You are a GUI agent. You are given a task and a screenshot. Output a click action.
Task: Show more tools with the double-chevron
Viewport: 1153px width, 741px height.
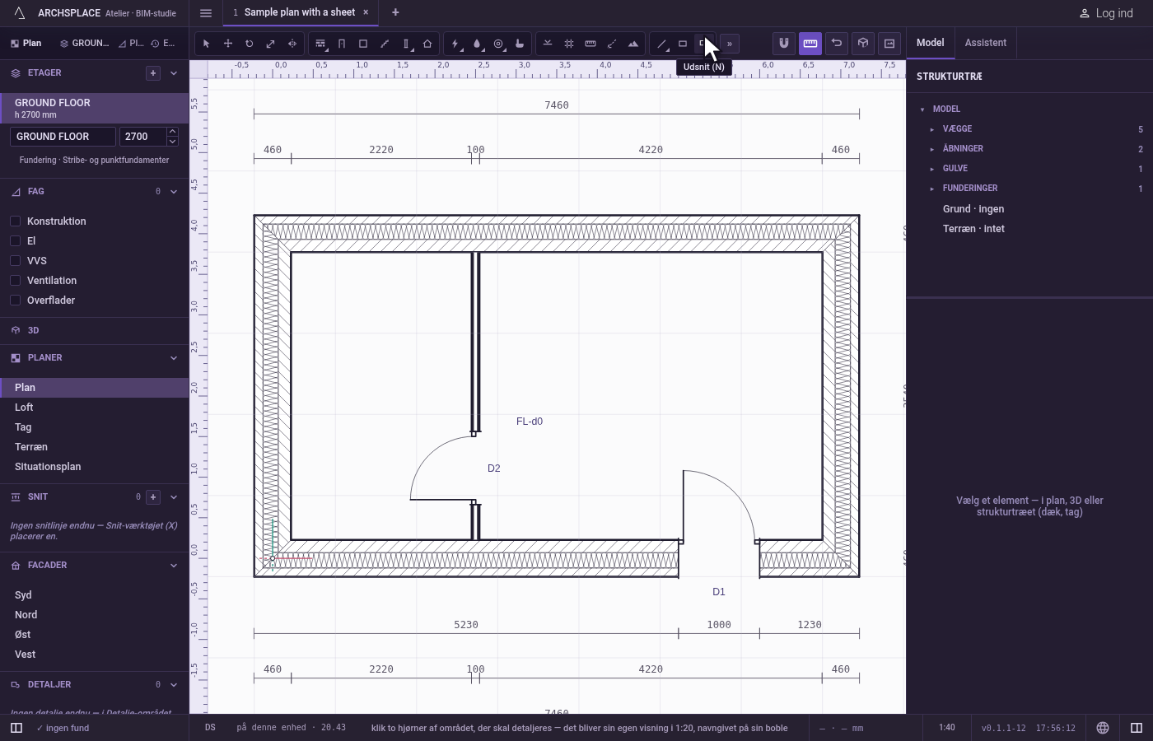tap(730, 44)
